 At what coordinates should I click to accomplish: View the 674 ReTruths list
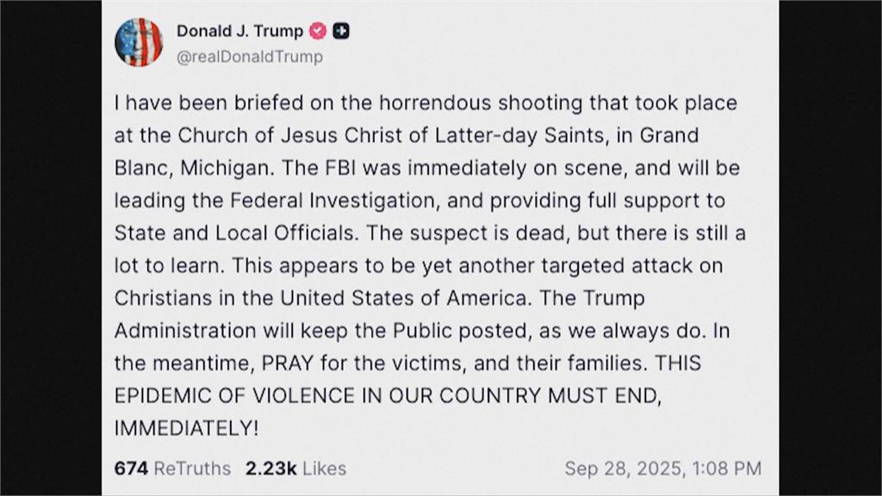172,468
